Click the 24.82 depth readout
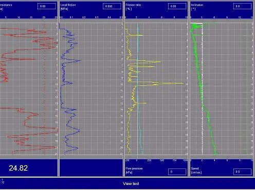The height and width of the screenshot is (190, 255). 19,168
